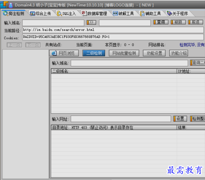Click the 检测整站 button
The width and height of the screenshot is (205, 180).
click(x=198, y=119)
